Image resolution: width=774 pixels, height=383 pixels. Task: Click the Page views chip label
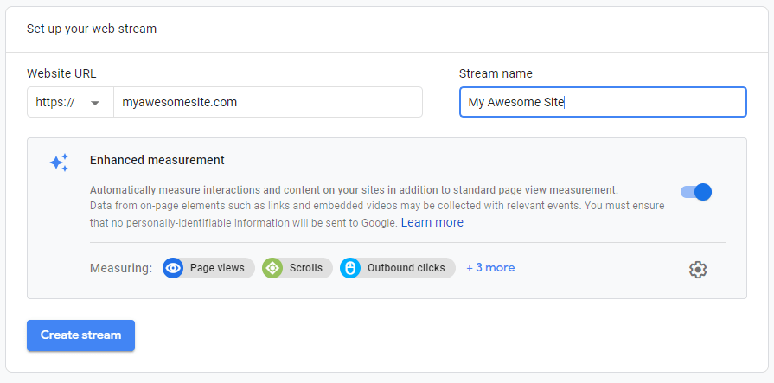[217, 268]
